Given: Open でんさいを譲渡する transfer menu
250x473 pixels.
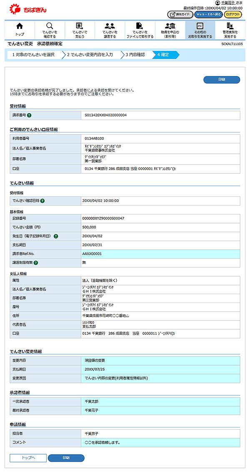Looking at the screenshot, I should pyautogui.click(x=110, y=30).
